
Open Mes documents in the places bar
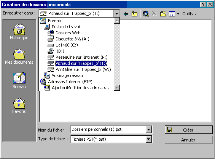click(19, 56)
